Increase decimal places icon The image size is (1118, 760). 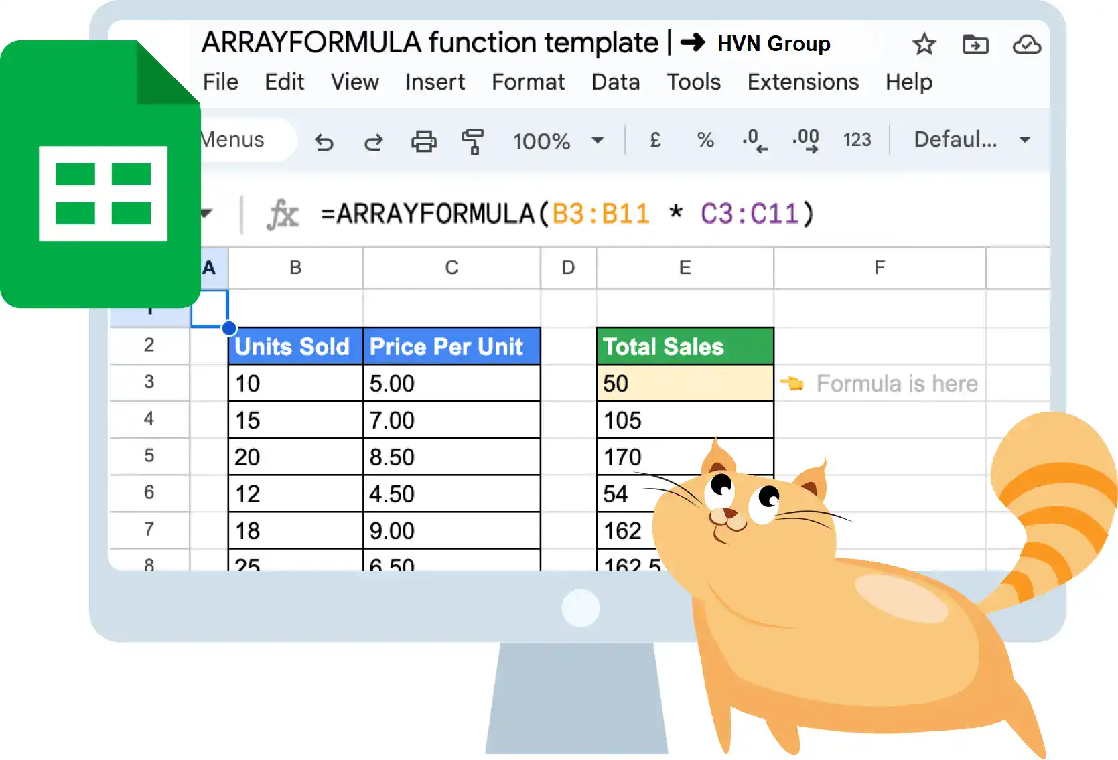coord(805,141)
